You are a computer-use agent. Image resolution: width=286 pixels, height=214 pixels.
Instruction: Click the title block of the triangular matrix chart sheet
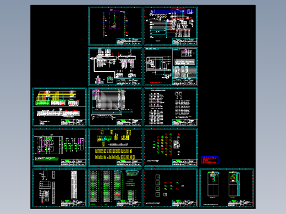pos(129,122)
